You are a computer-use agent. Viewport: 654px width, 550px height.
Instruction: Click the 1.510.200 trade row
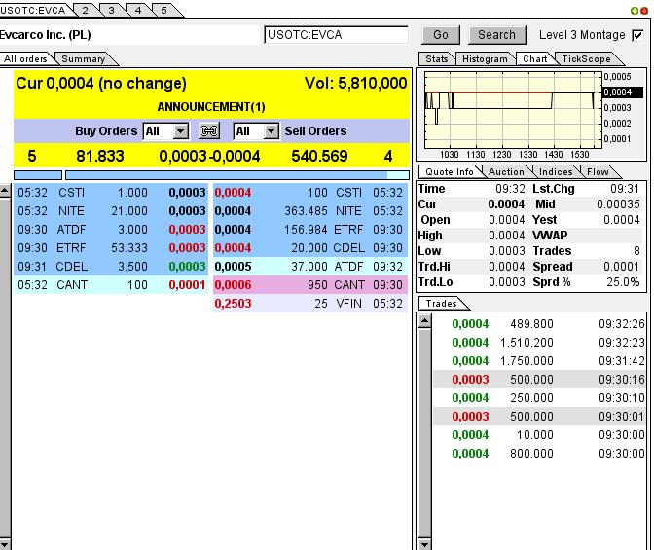(539, 343)
